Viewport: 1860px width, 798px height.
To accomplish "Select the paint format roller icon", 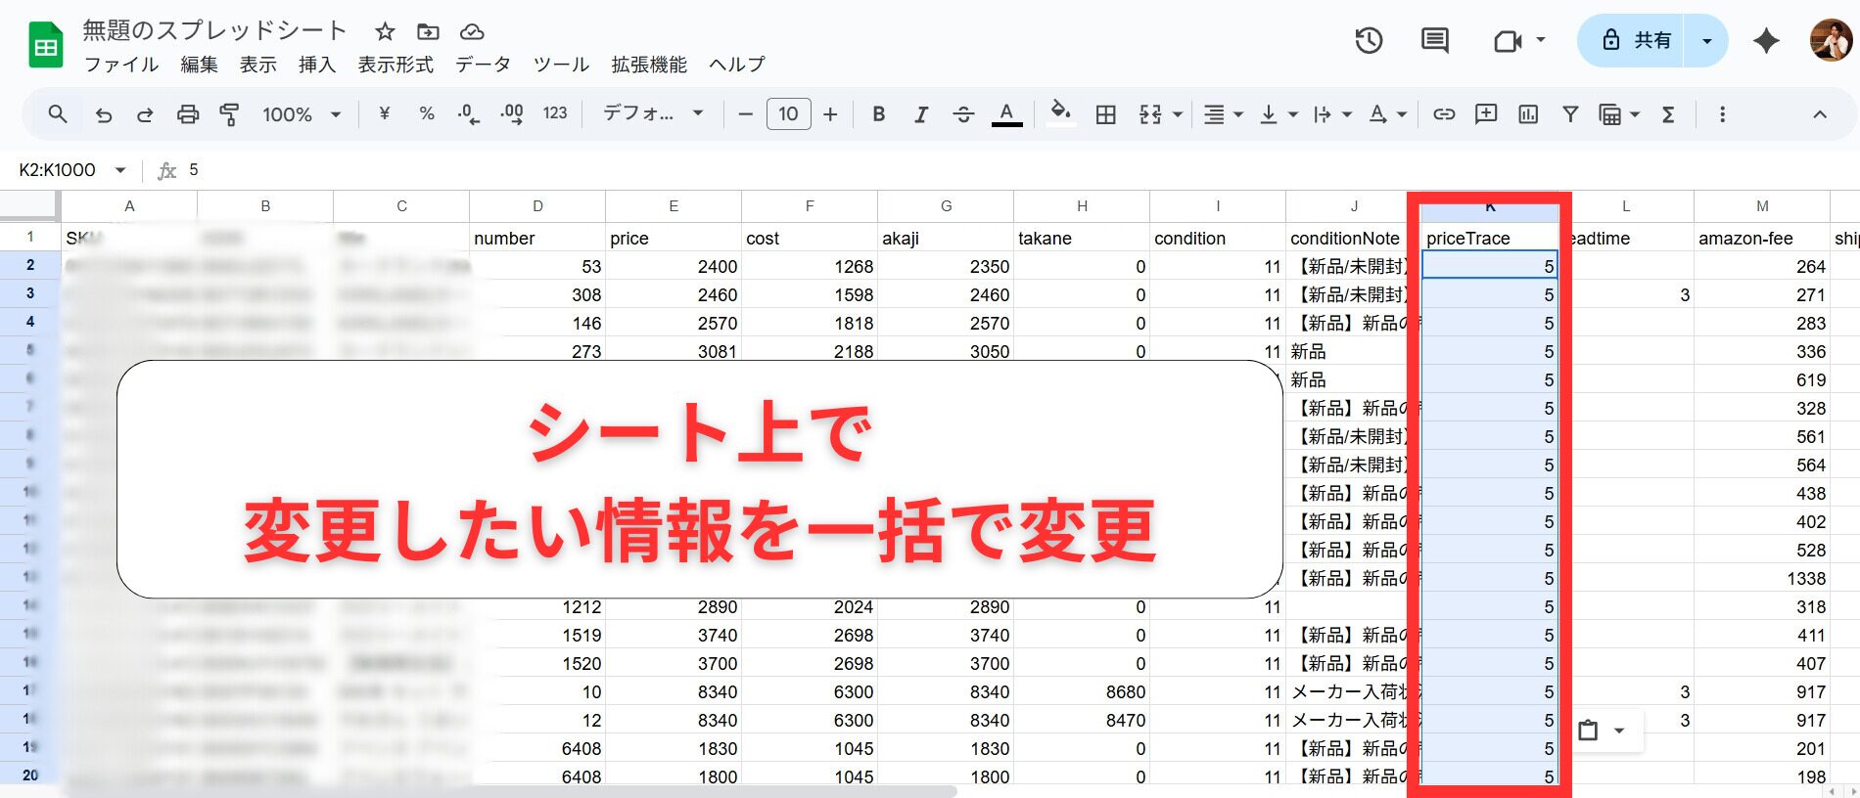I will point(229,114).
